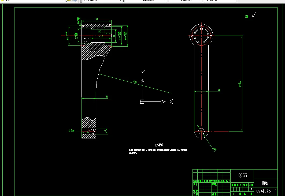Select the 重量 title block label

click(245, 185)
